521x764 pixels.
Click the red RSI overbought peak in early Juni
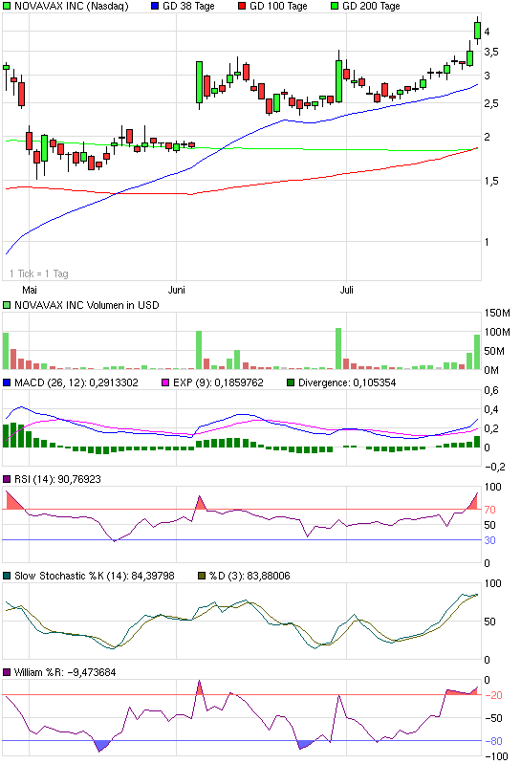pos(200,502)
